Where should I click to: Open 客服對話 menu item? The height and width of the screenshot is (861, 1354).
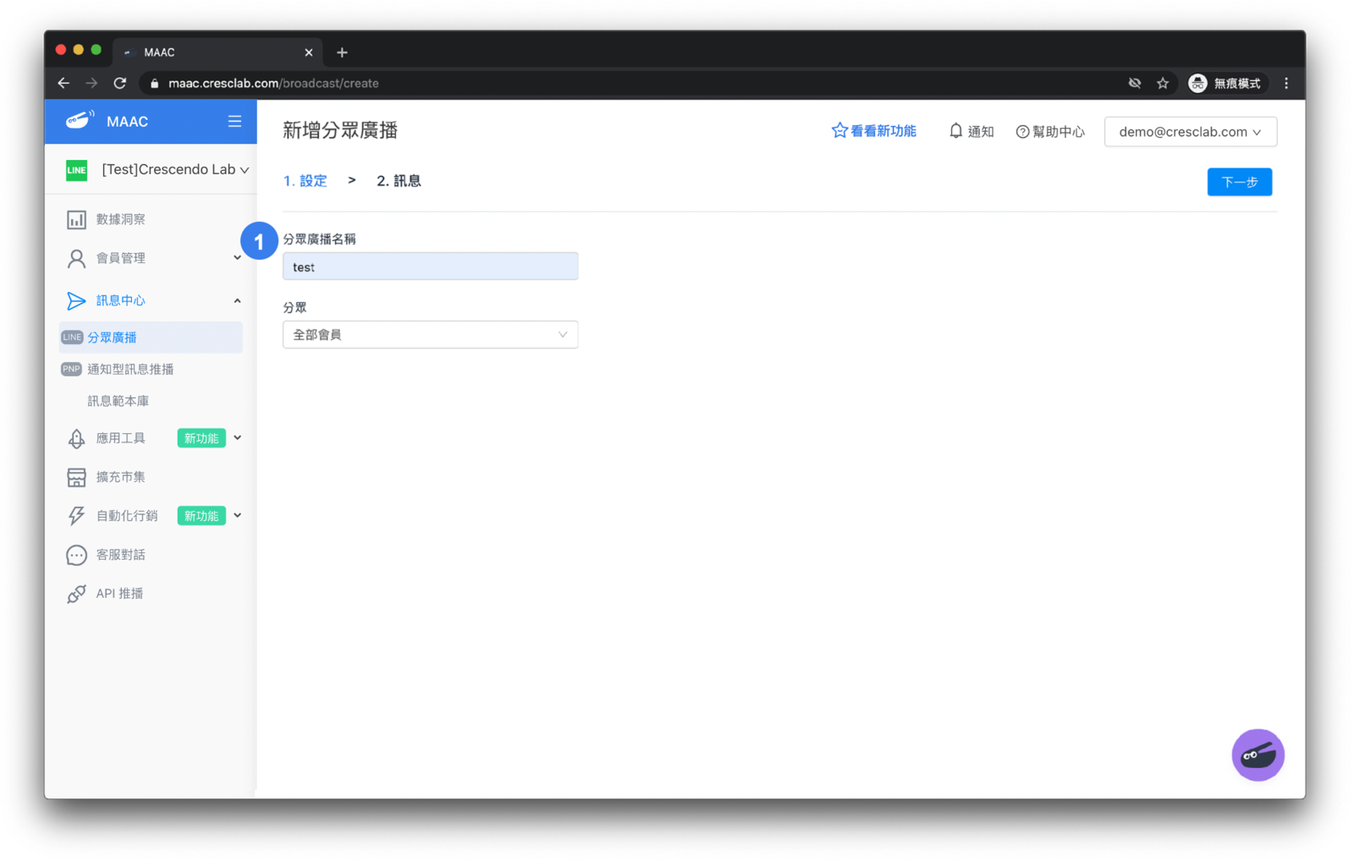pos(120,555)
